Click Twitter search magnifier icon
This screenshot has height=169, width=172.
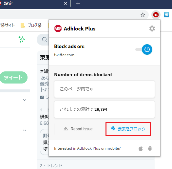pos(45,40)
